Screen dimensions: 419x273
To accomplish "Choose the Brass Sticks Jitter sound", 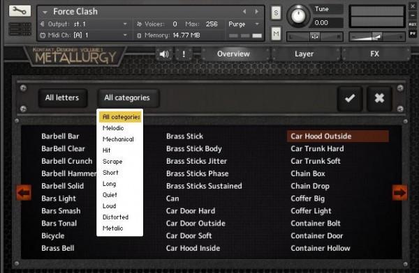I will click(x=196, y=161).
